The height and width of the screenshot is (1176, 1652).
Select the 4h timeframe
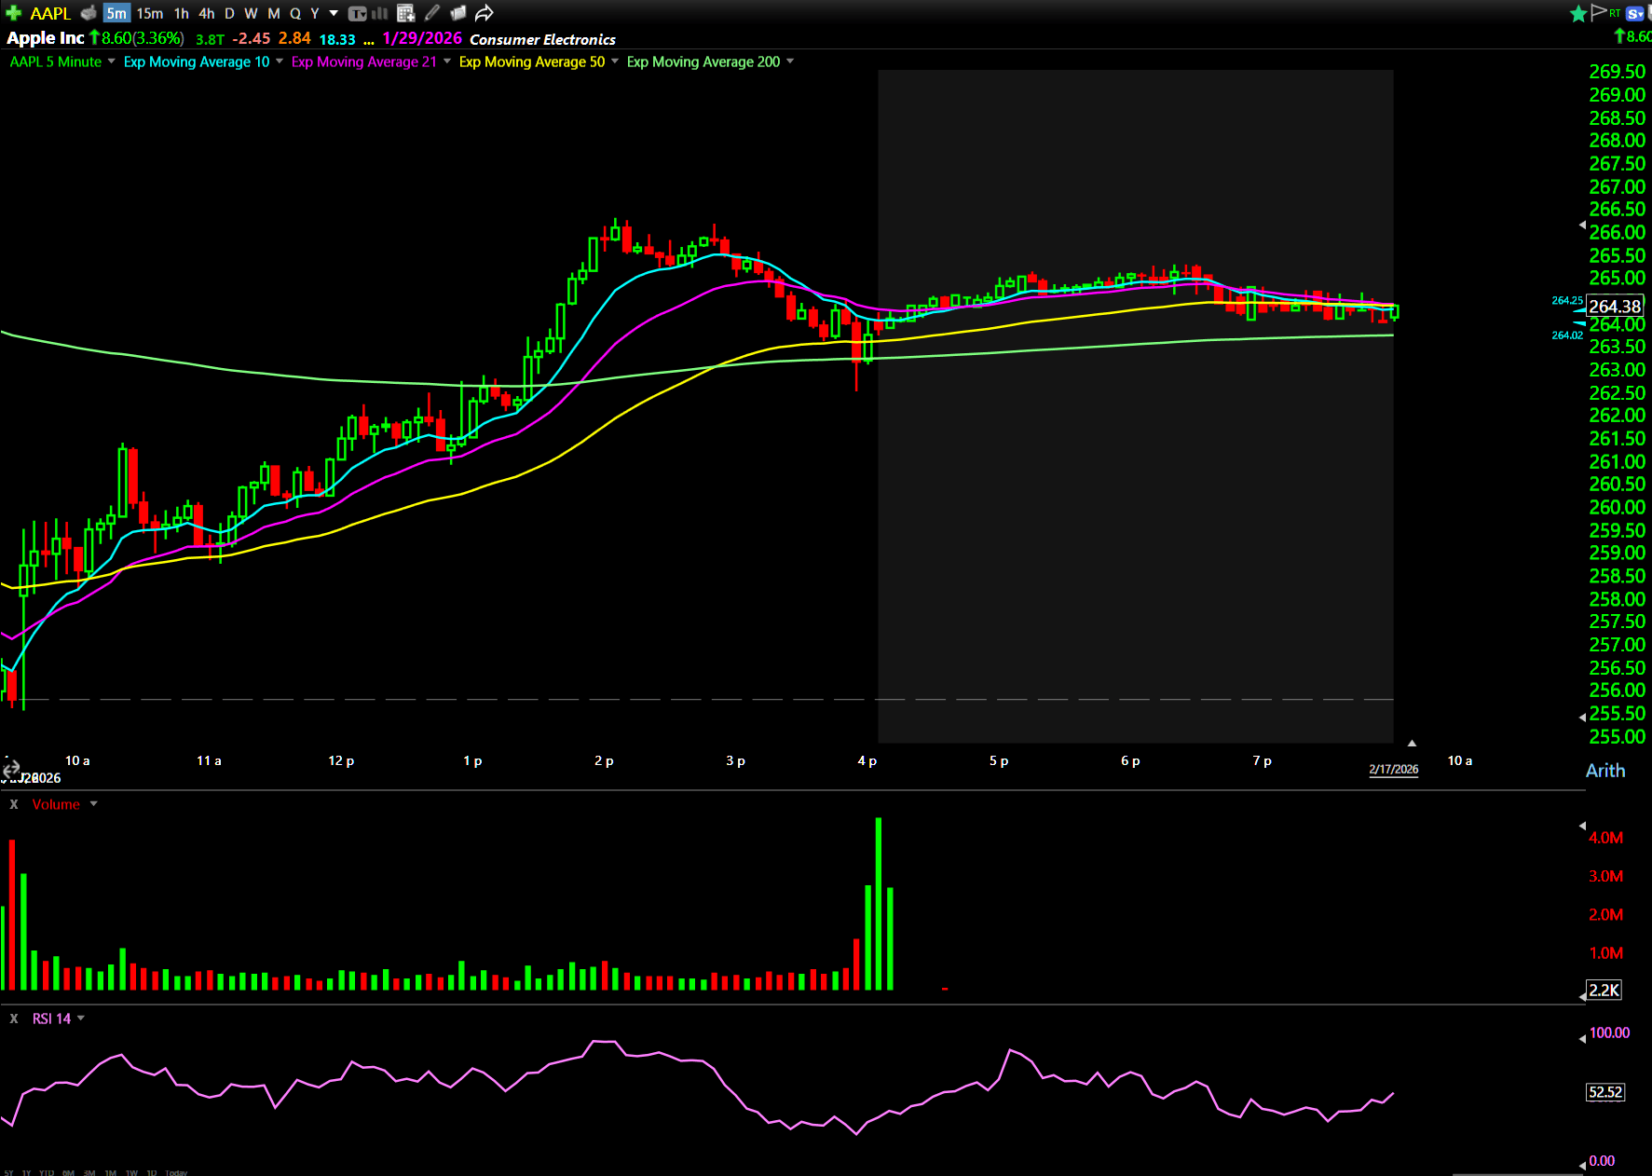pyautogui.click(x=206, y=13)
